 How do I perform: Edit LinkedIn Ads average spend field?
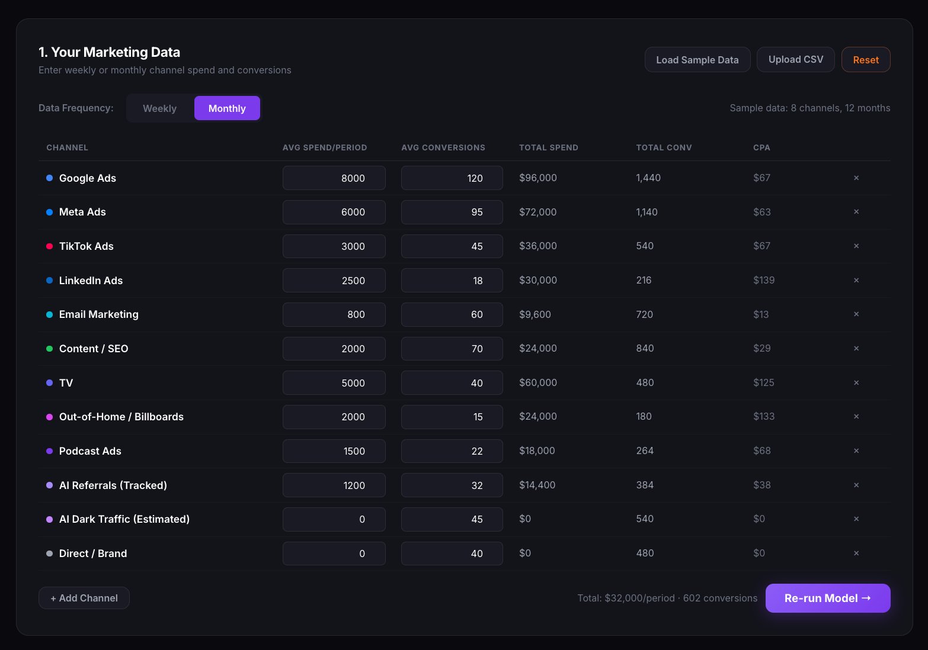click(334, 281)
